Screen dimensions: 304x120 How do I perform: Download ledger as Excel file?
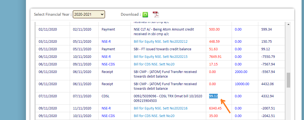pos(145,15)
